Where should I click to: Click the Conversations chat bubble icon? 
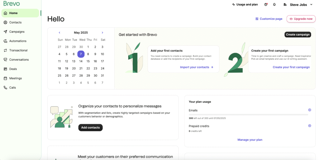[x=6, y=59]
